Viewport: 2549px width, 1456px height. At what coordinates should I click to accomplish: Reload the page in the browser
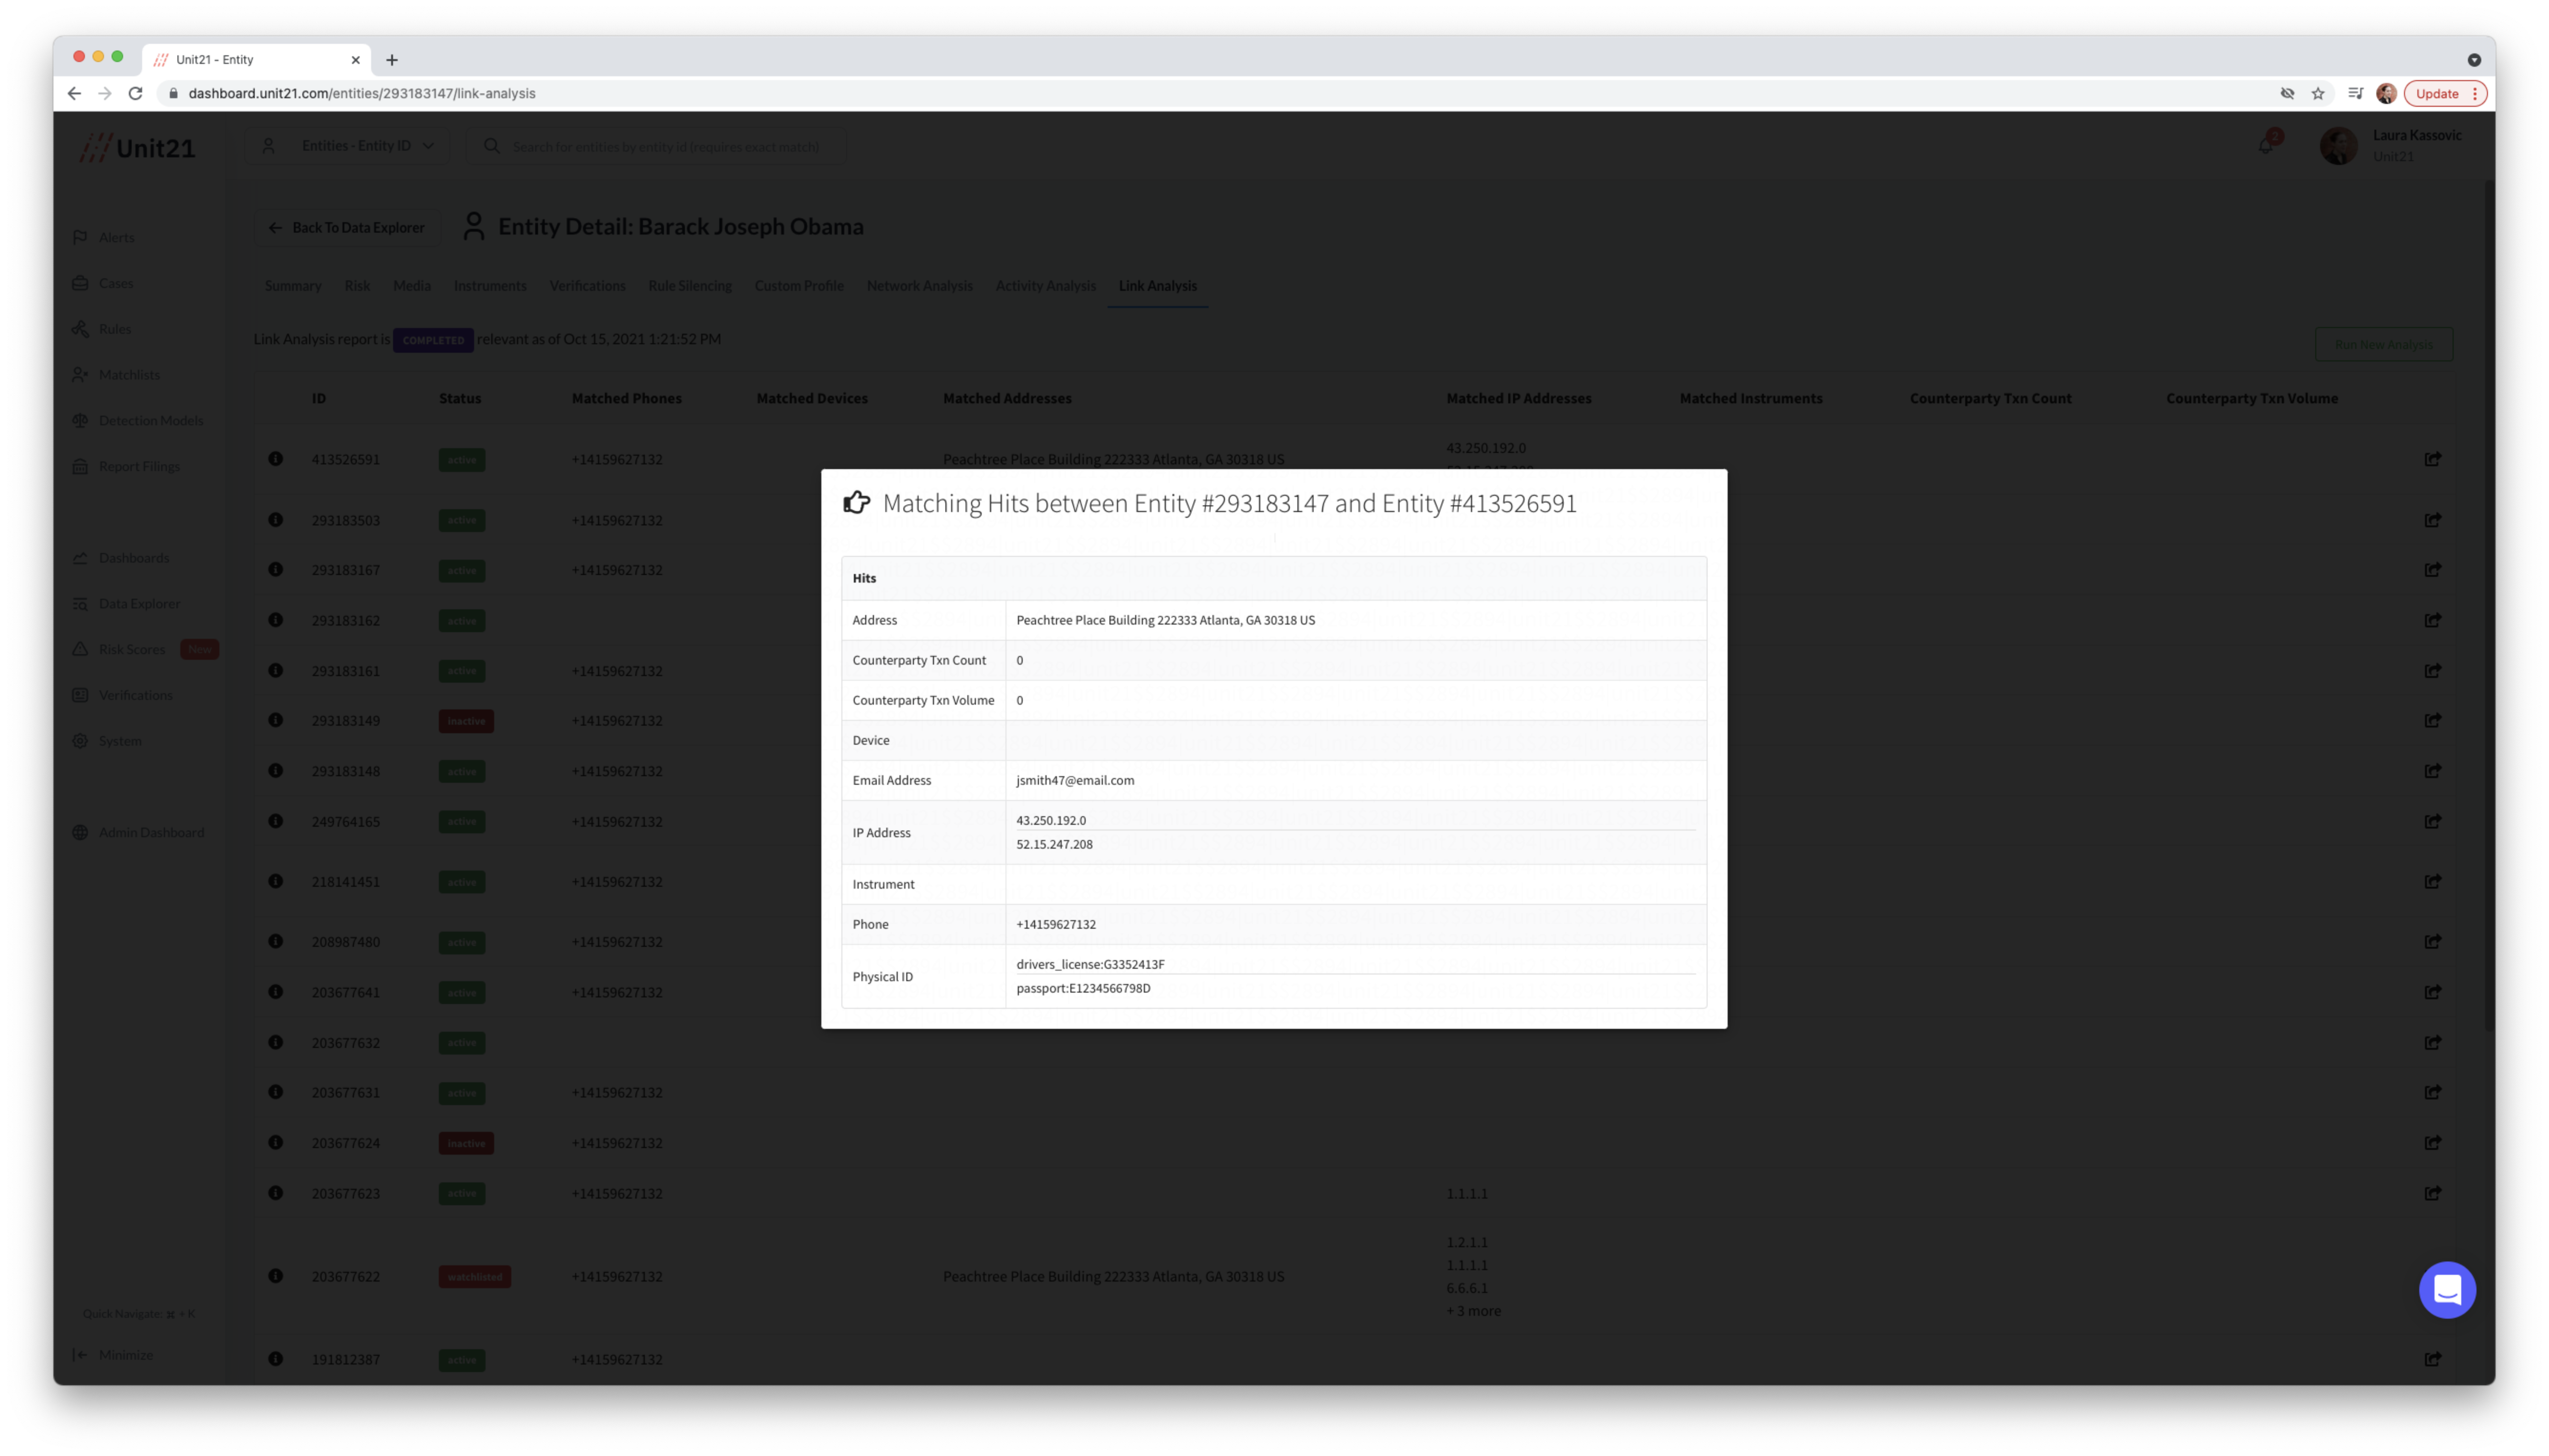[x=136, y=93]
